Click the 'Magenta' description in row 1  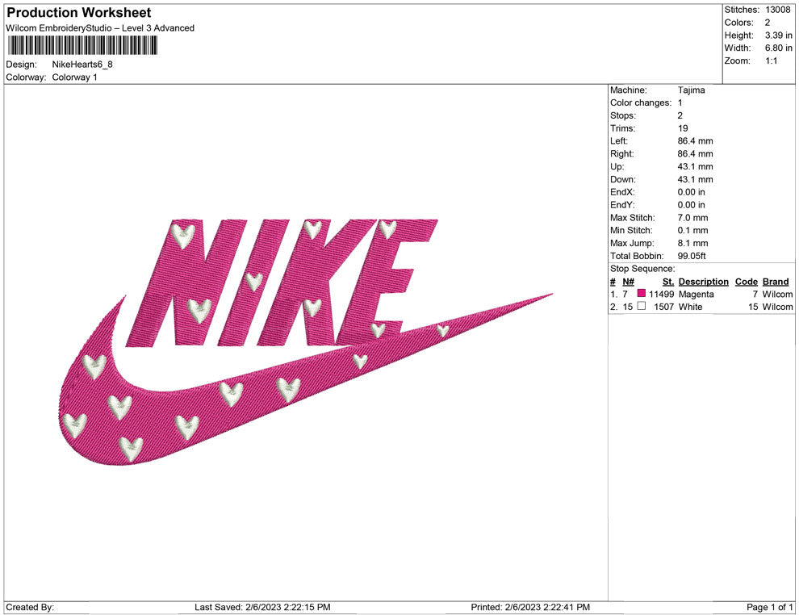pos(696,294)
